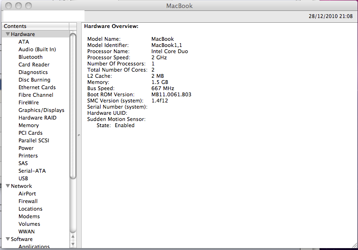Open Locations entry

(x=30, y=209)
